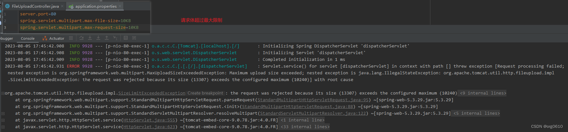
Task: Click the ERROR level log entry
Action: (x=73, y=66)
